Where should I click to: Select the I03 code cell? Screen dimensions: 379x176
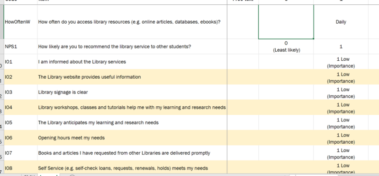tap(20, 92)
